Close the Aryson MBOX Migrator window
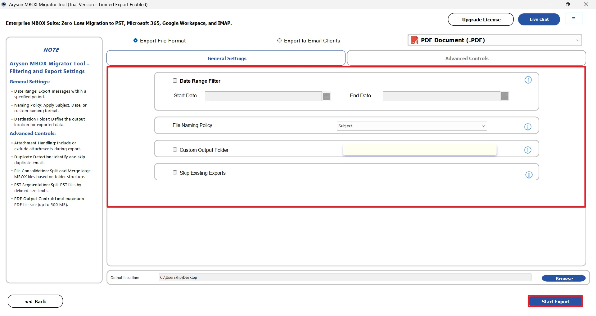This screenshot has width=596, height=316. point(586,4)
